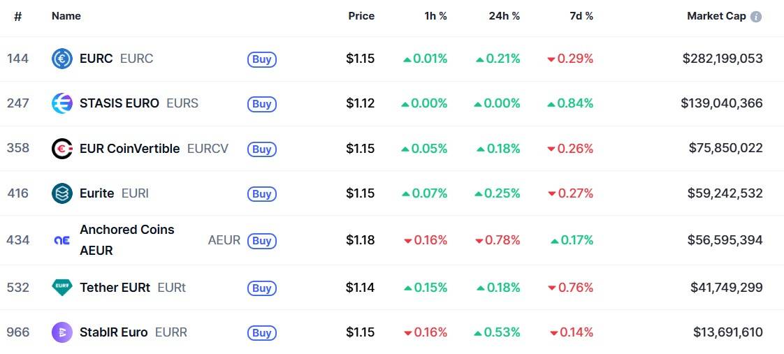
Task: Open the Eurite EURI coin link
Action: tap(97, 193)
